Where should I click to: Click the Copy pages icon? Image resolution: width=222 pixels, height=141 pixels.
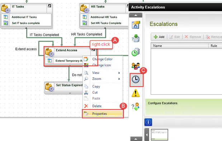86,86
